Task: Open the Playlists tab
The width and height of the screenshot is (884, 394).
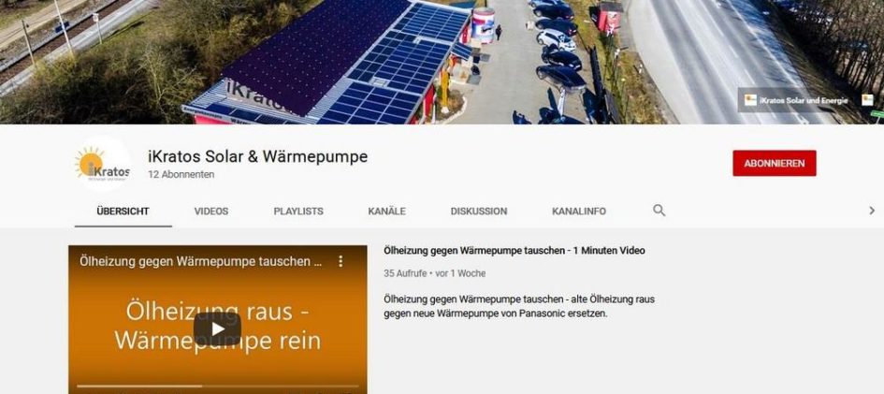Action: click(x=298, y=212)
